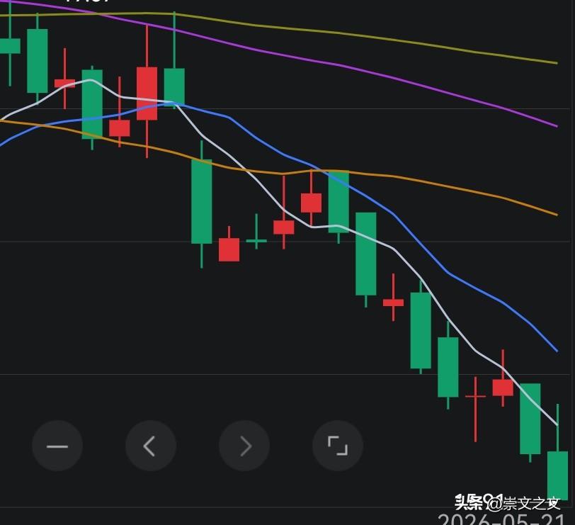Move chart to previous candles with left arrow
575x525 pixels.
(x=151, y=446)
